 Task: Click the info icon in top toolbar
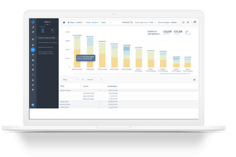coord(64,22)
